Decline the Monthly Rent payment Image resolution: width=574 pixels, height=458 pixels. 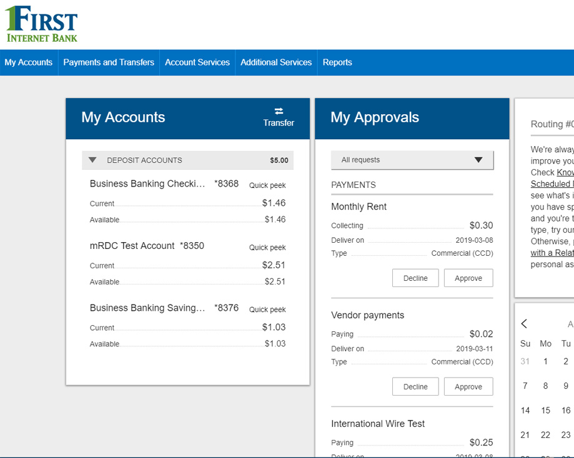(415, 278)
